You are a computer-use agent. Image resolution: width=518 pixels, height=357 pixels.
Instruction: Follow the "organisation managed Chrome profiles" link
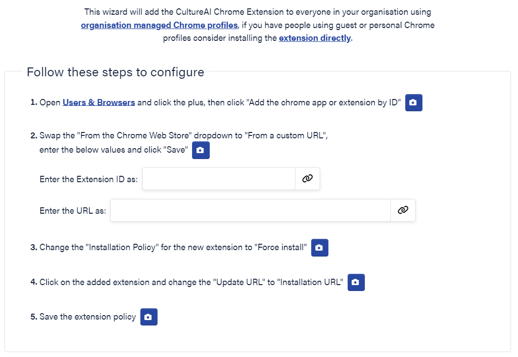click(159, 25)
